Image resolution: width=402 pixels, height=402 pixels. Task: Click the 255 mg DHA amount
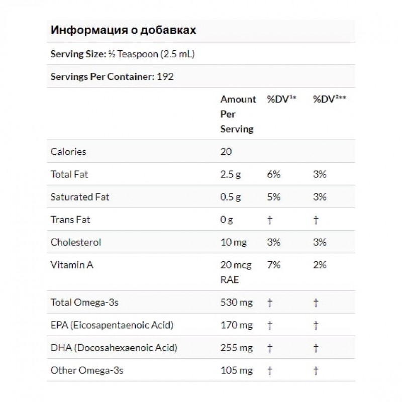[235, 348]
